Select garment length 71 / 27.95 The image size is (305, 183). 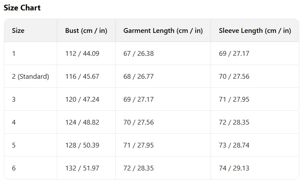[138, 145]
